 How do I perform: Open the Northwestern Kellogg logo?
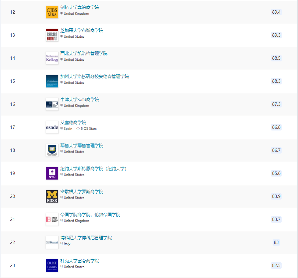pyautogui.click(x=52, y=58)
